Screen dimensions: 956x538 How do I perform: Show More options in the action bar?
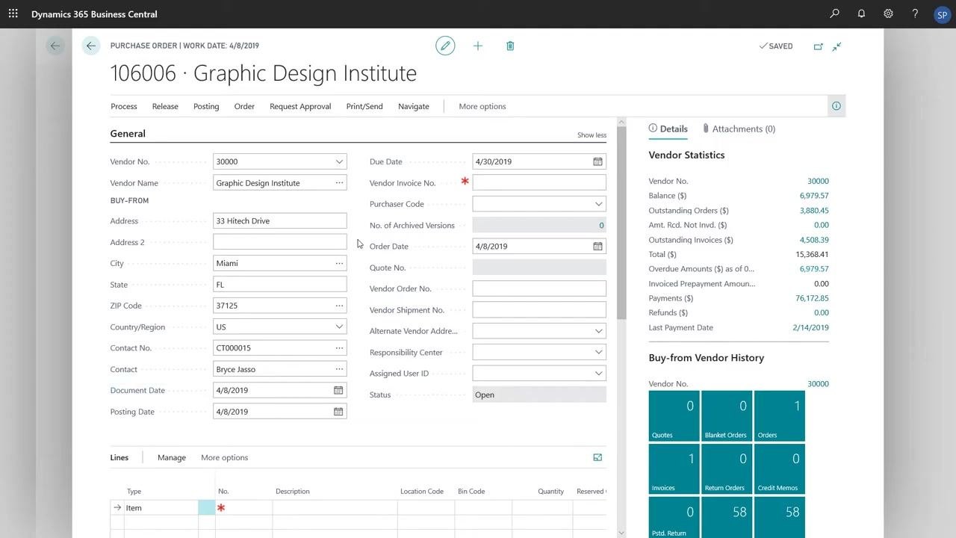point(482,106)
